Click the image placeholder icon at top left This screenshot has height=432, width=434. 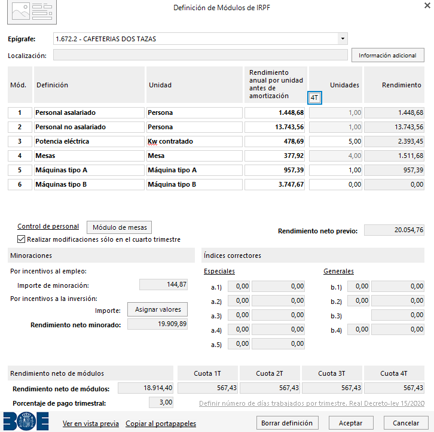coord(32,11)
